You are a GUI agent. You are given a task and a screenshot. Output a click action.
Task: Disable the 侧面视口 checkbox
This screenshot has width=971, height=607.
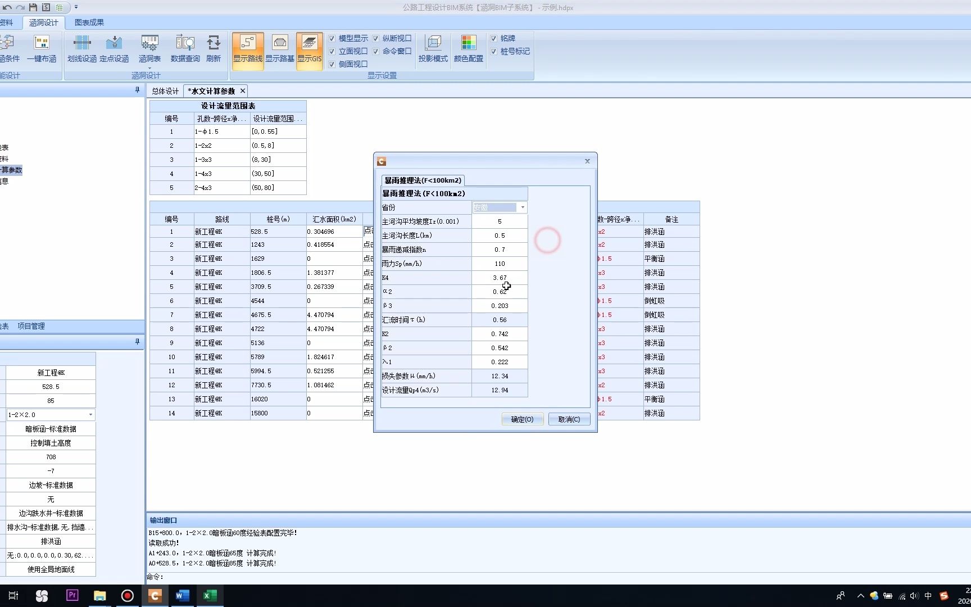[333, 64]
